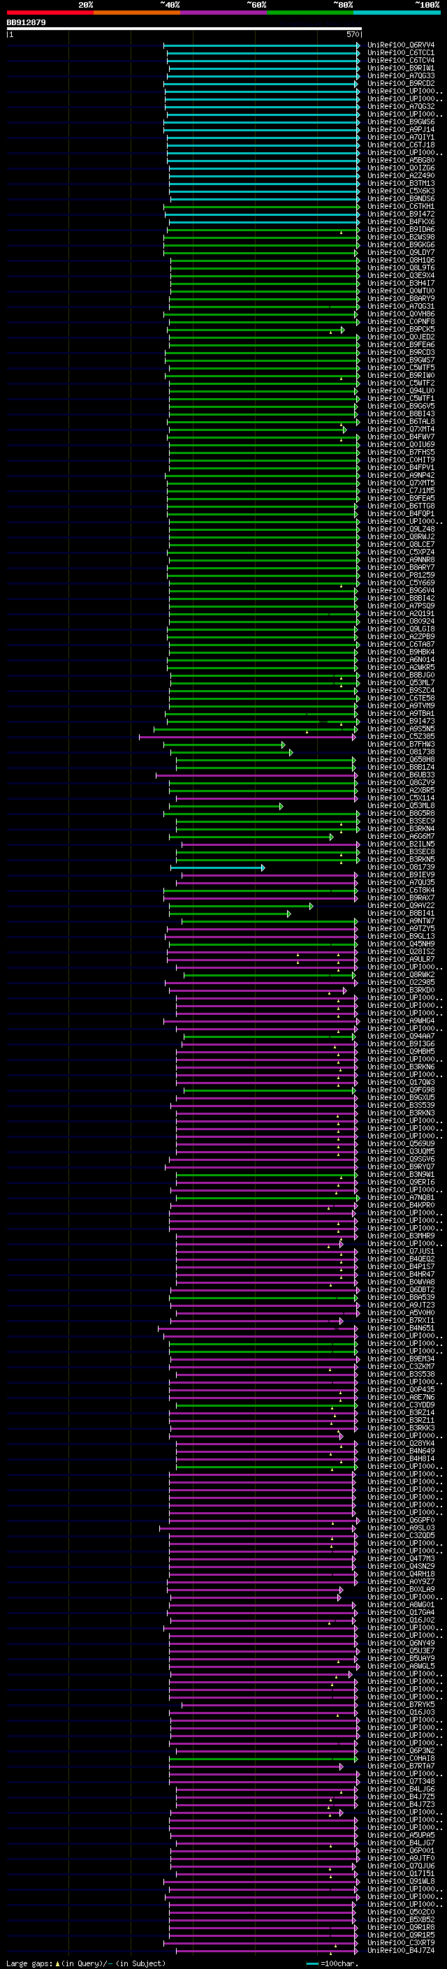
Task: Click short cyan alignment bar of UniRef100_O81739
Action: 217,867
